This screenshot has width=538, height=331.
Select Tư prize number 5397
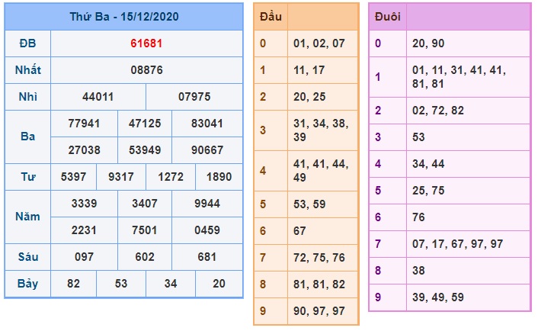73,177
